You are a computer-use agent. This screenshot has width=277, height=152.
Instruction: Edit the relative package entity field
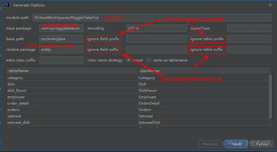click(61, 50)
